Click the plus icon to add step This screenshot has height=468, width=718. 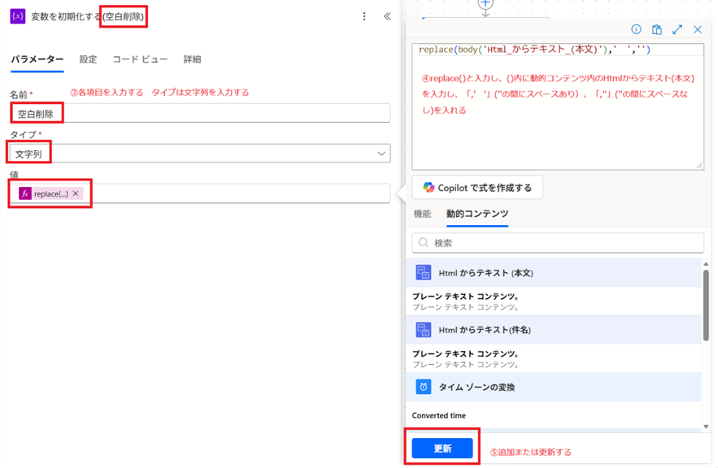pyautogui.click(x=485, y=4)
